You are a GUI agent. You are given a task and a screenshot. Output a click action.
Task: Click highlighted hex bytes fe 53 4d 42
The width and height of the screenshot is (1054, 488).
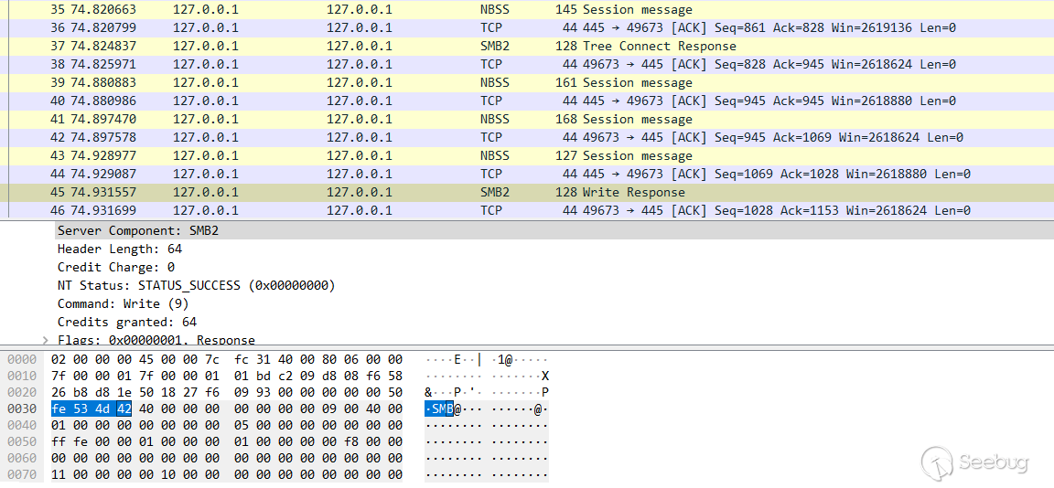[x=91, y=408]
